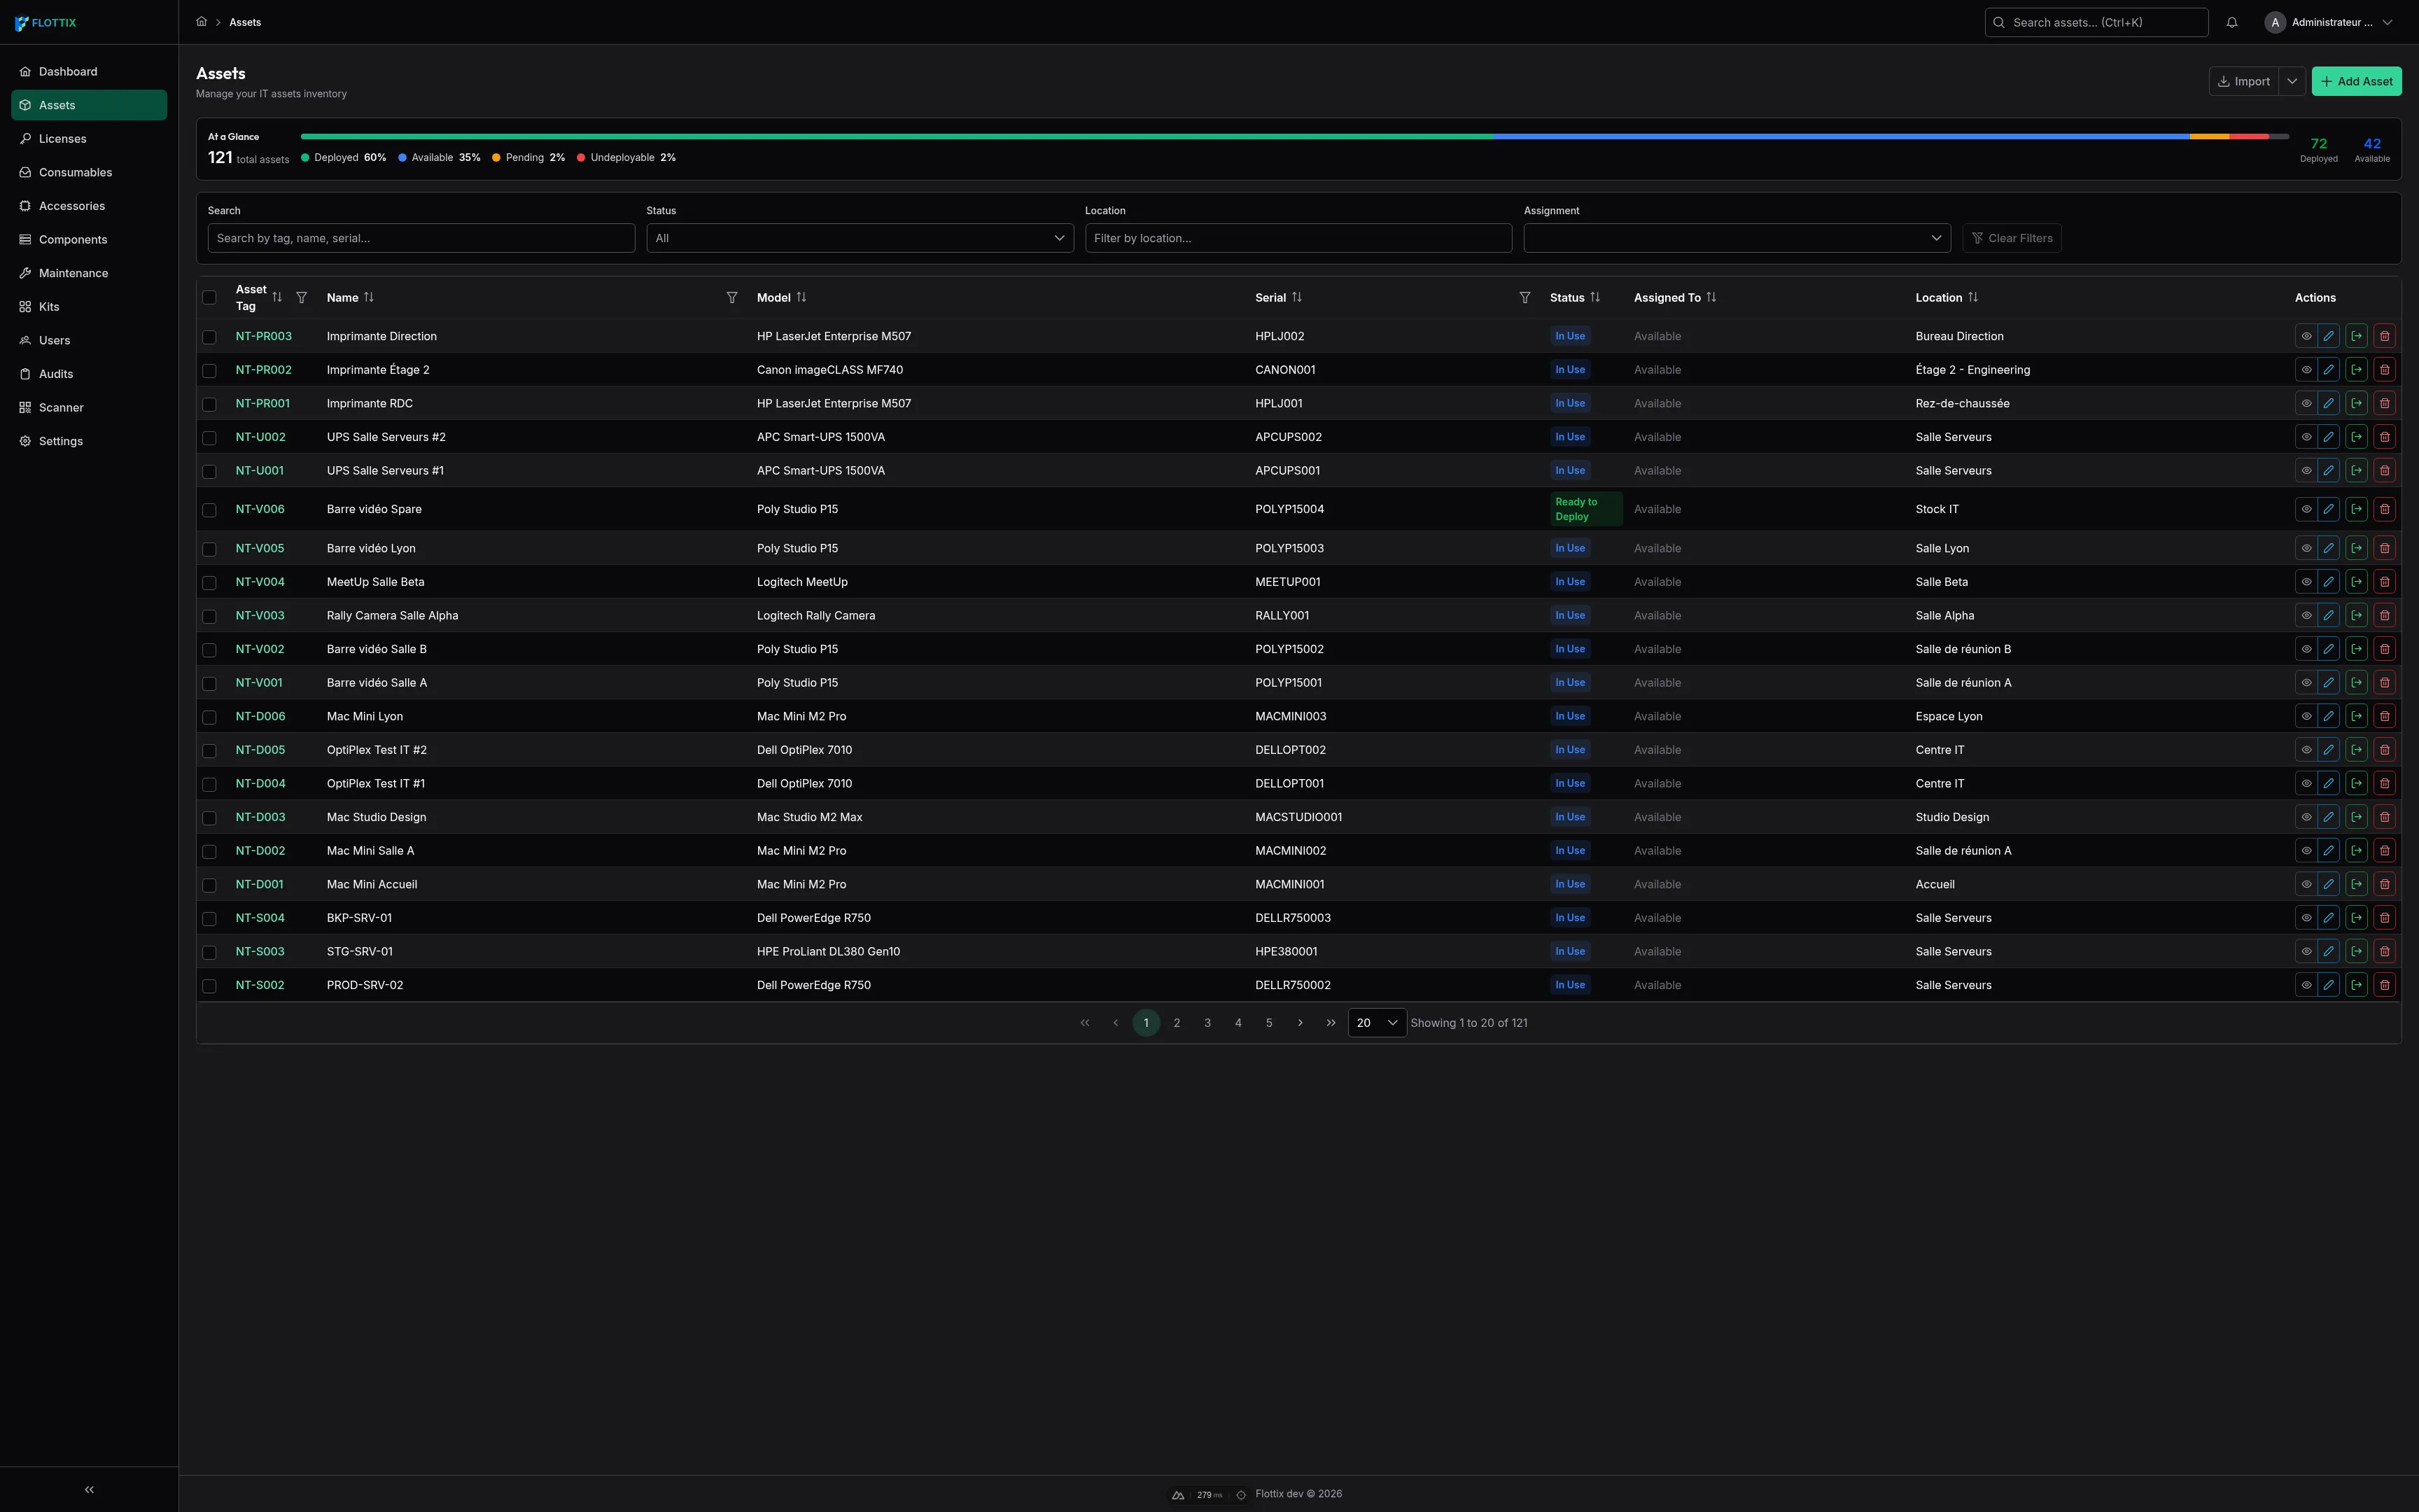View details of NT-PR003 via eye icon
2419x1512 pixels.
2306,336
